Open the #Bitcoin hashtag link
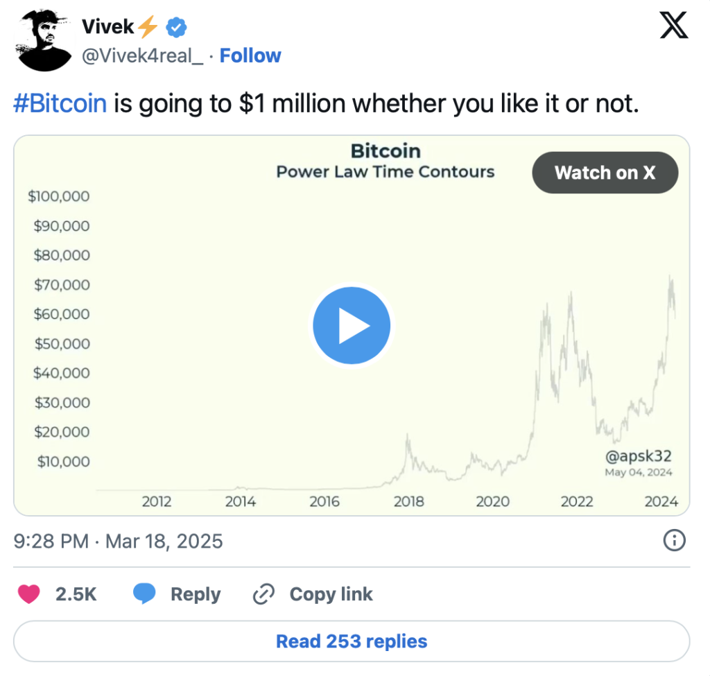The height and width of the screenshot is (676, 710). (x=60, y=104)
